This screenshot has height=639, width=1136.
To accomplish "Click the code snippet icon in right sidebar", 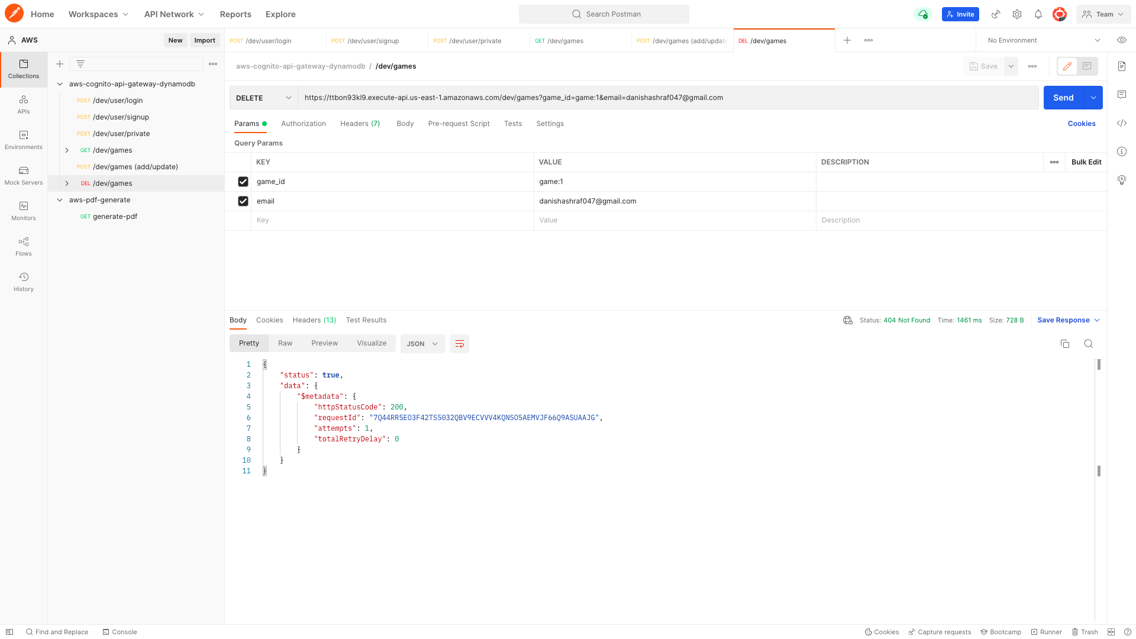I will pos(1121,123).
